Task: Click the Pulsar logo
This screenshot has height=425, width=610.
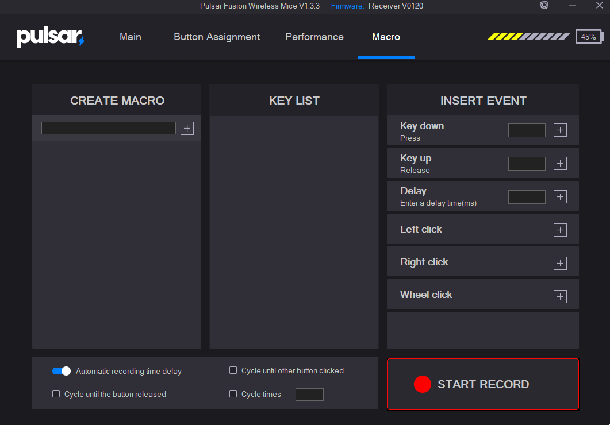Action: 50,37
